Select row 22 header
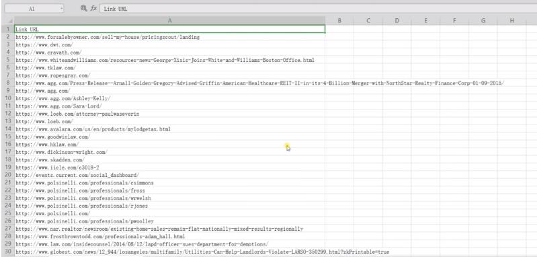This screenshot has width=537, height=257. tap(7, 190)
